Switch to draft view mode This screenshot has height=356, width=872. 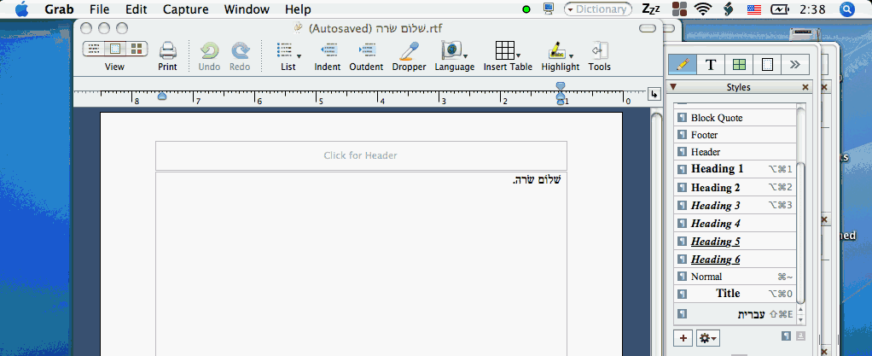94,49
